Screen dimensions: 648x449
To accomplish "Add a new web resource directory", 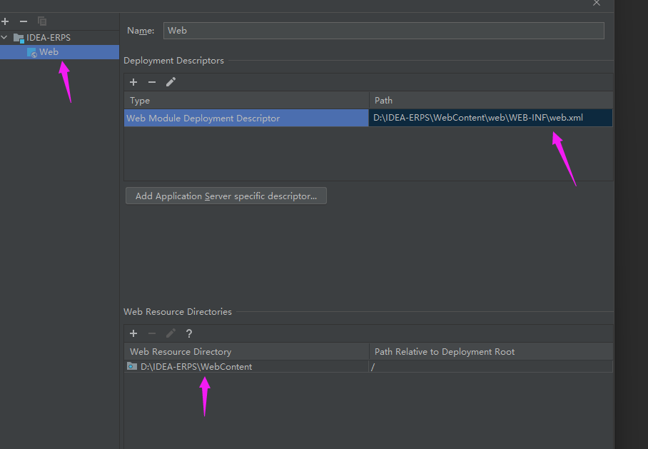I will coord(133,333).
